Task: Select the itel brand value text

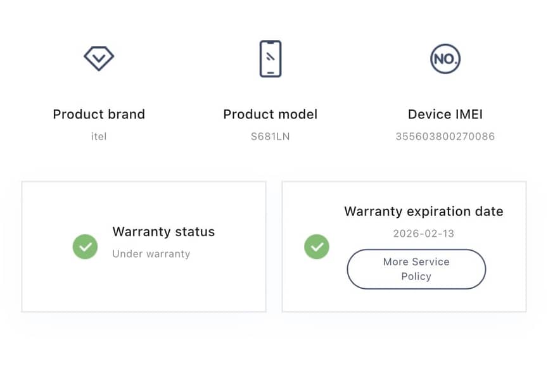Action: (x=99, y=136)
